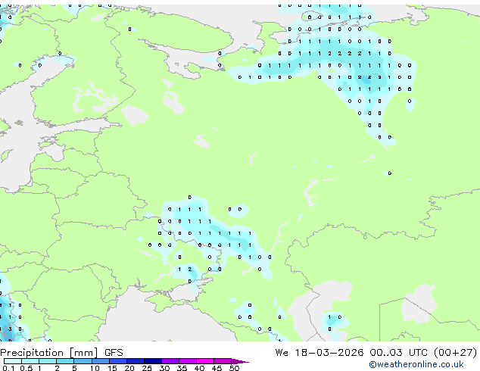Viewport: 480px width, 371px height.
Task: Click the '10' legend scale label
Action: [95, 368]
